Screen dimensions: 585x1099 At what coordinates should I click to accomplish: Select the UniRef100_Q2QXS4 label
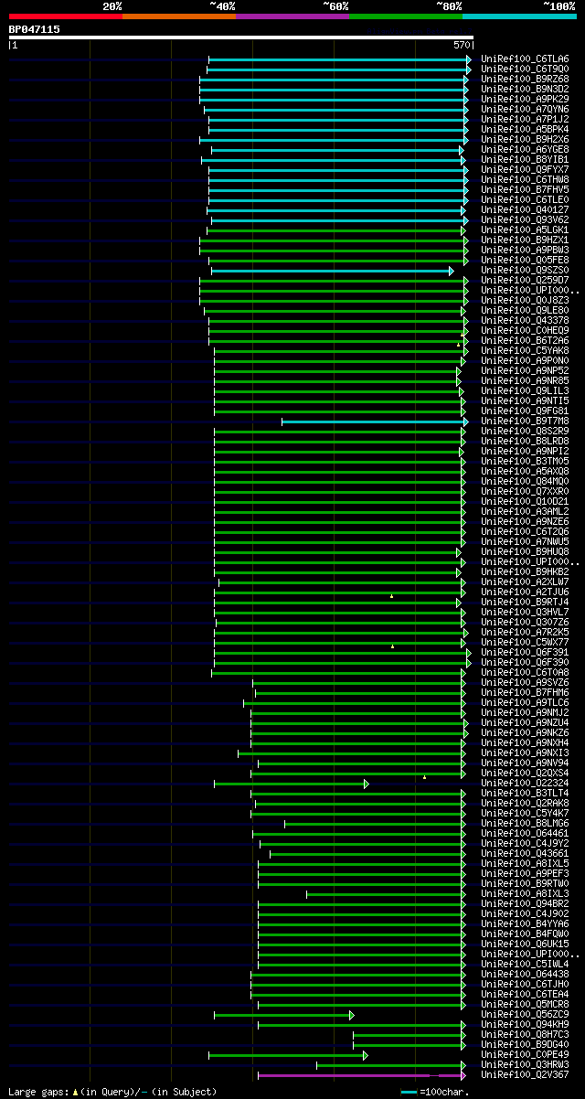tap(525, 773)
